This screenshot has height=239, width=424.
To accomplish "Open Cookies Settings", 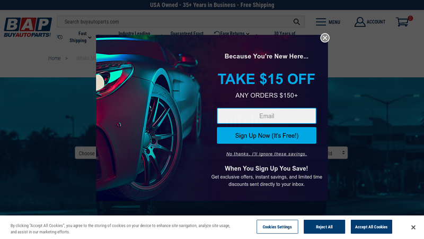I will [x=277, y=227].
